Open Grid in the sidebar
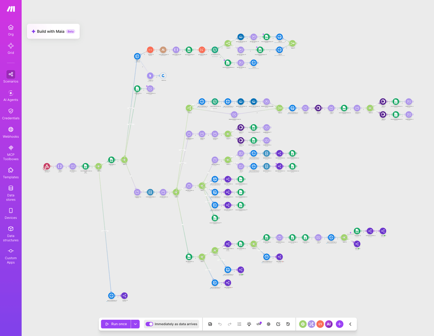The height and width of the screenshot is (336, 434). [x=11, y=49]
